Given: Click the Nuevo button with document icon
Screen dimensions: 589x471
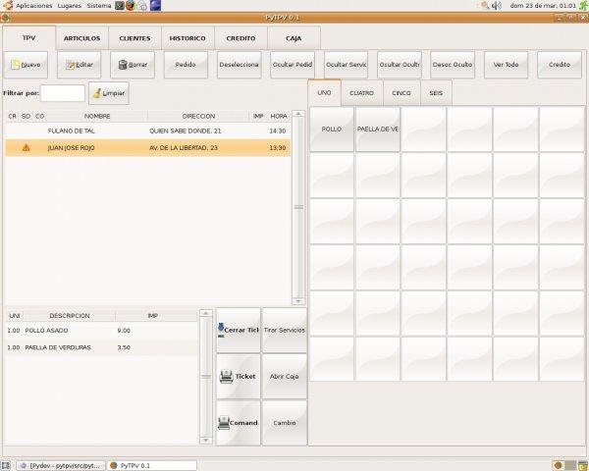Looking at the screenshot, I should 26,65.
